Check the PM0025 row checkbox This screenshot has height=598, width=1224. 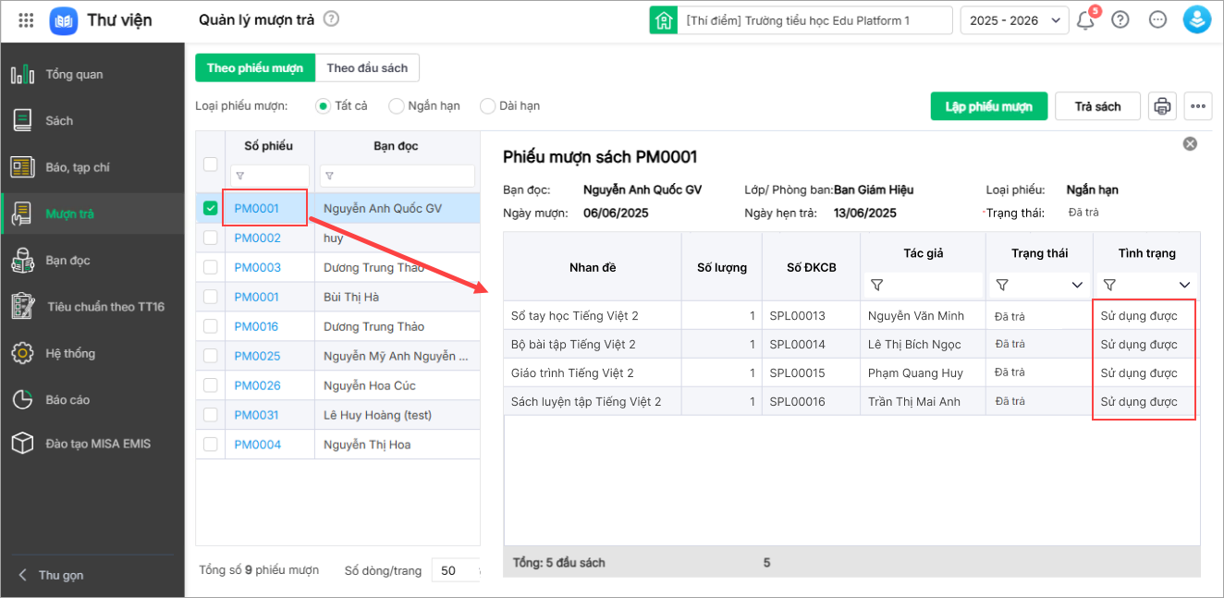coord(210,356)
